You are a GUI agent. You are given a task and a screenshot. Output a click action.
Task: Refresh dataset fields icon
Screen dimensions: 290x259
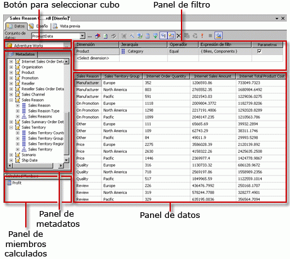point(105,36)
